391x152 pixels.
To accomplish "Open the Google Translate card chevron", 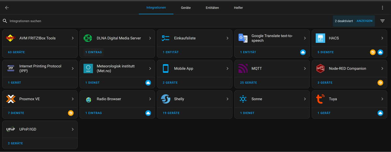I will pyautogui.click(x=305, y=38).
